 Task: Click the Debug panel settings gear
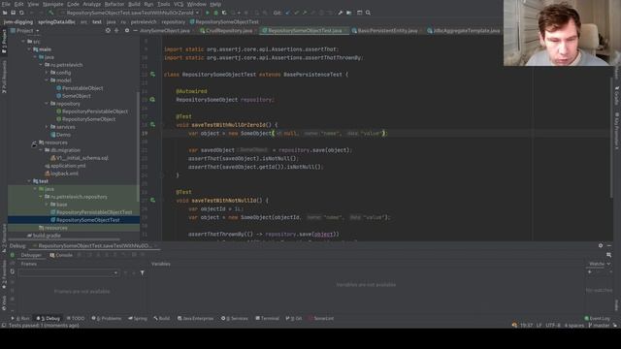tap(601, 245)
